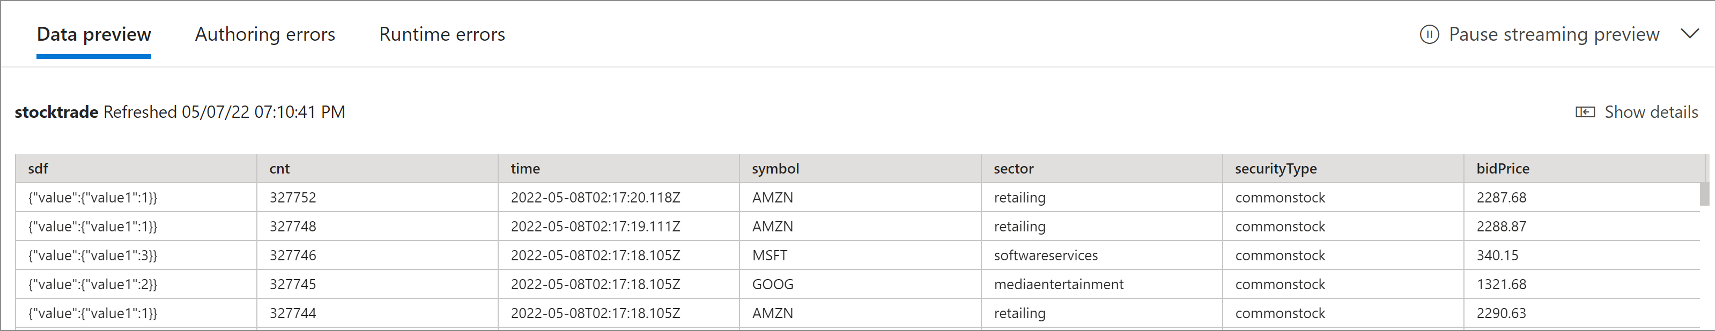Viewport: 1716px width, 331px height.
Task: Click the pause streaming preview icon
Action: tap(1429, 35)
